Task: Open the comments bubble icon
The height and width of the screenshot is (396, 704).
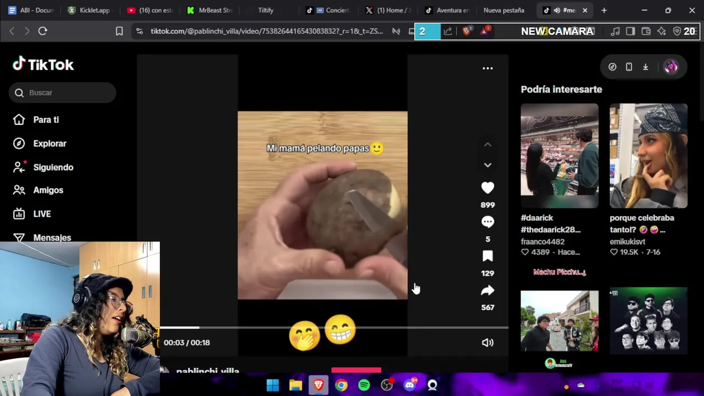Action: (x=487, y=222)
